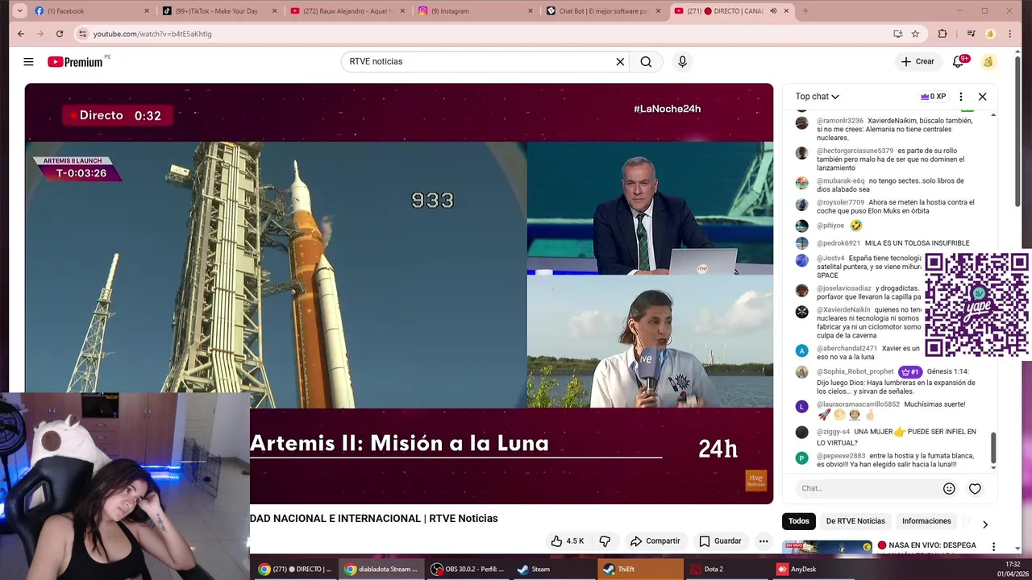
Task: Click the Guardar save button
Action: [720, 541]
